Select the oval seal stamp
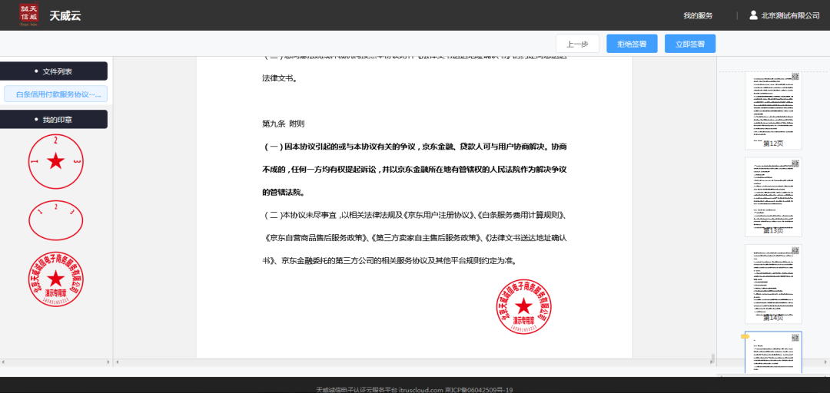The image size is (830, 393). pyautogui.click(x=55, y=220)
